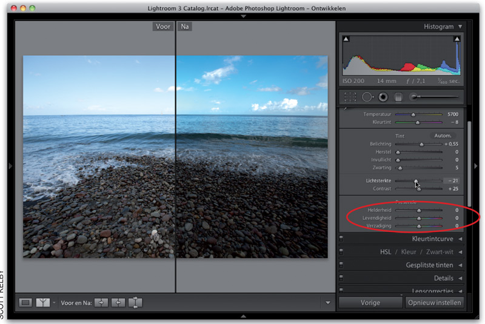This screenshot has width=485, height=324.
Task: Click the Vorige button
Action: coord(370,303)
